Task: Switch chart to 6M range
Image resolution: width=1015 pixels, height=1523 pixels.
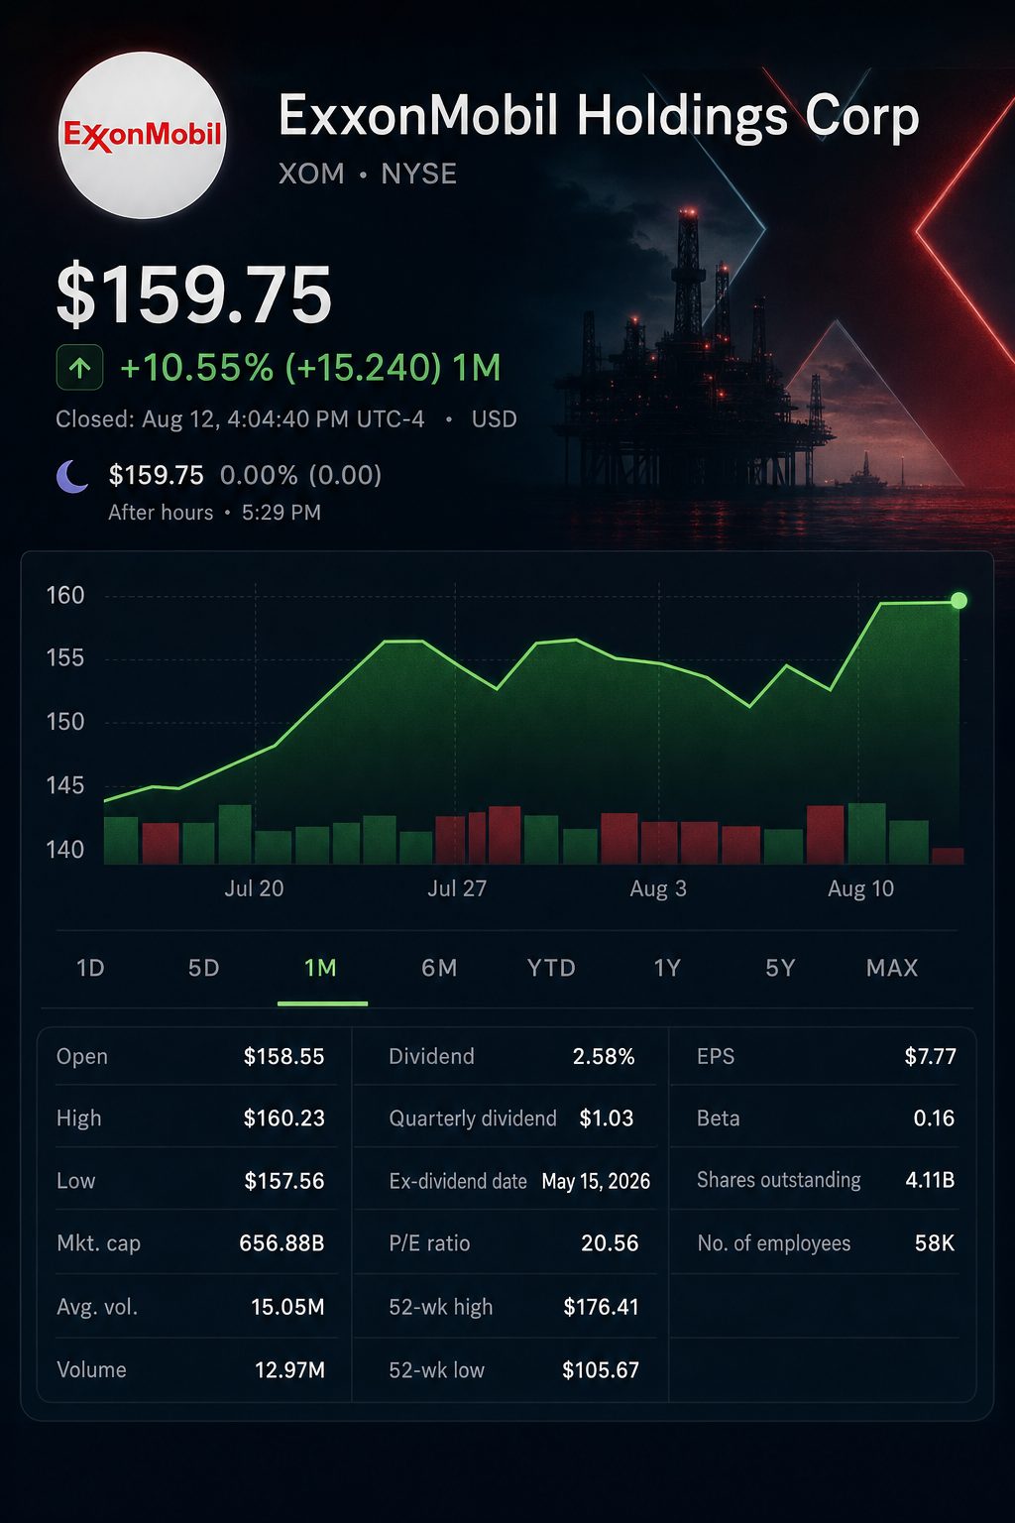Action: [439, 968]
